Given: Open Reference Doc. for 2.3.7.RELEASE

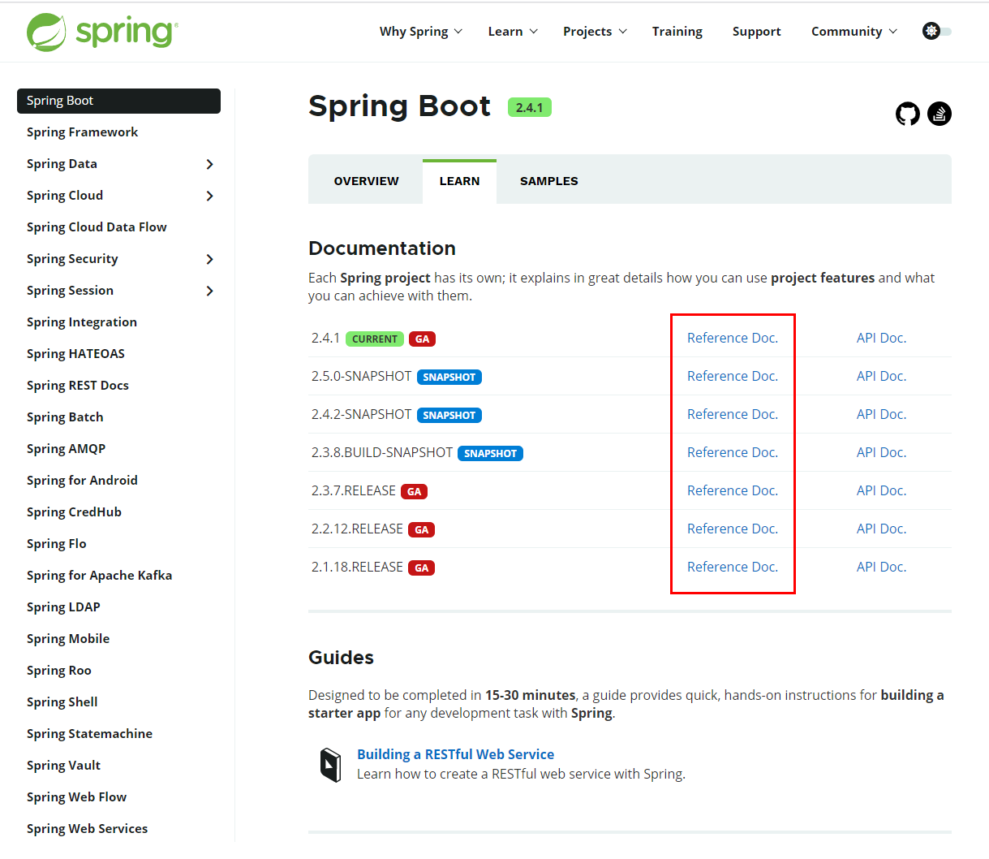Looking at the screenshot, I should pos(732,490).
